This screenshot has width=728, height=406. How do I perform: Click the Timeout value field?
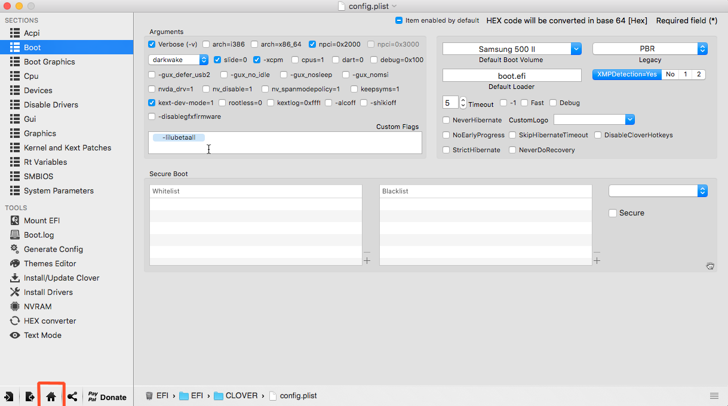pyautogui.click(x=450, y=103)
